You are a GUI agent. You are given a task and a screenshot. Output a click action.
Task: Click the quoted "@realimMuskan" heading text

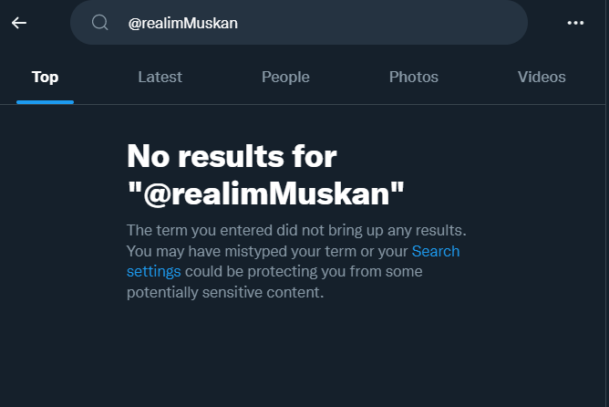pos(265,193)
